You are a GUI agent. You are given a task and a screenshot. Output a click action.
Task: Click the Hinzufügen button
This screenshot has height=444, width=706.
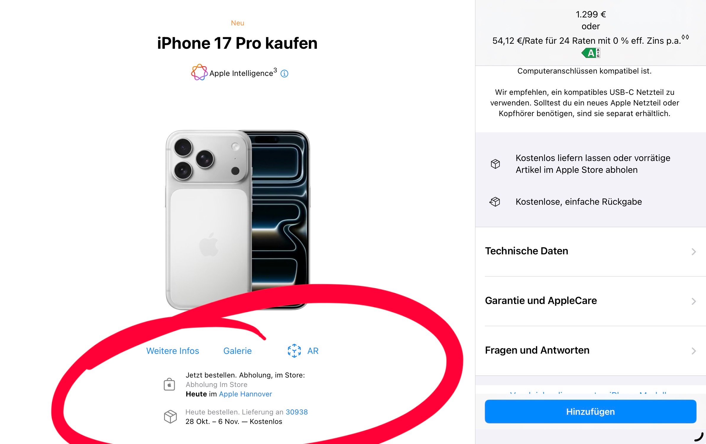click(590, 412)
